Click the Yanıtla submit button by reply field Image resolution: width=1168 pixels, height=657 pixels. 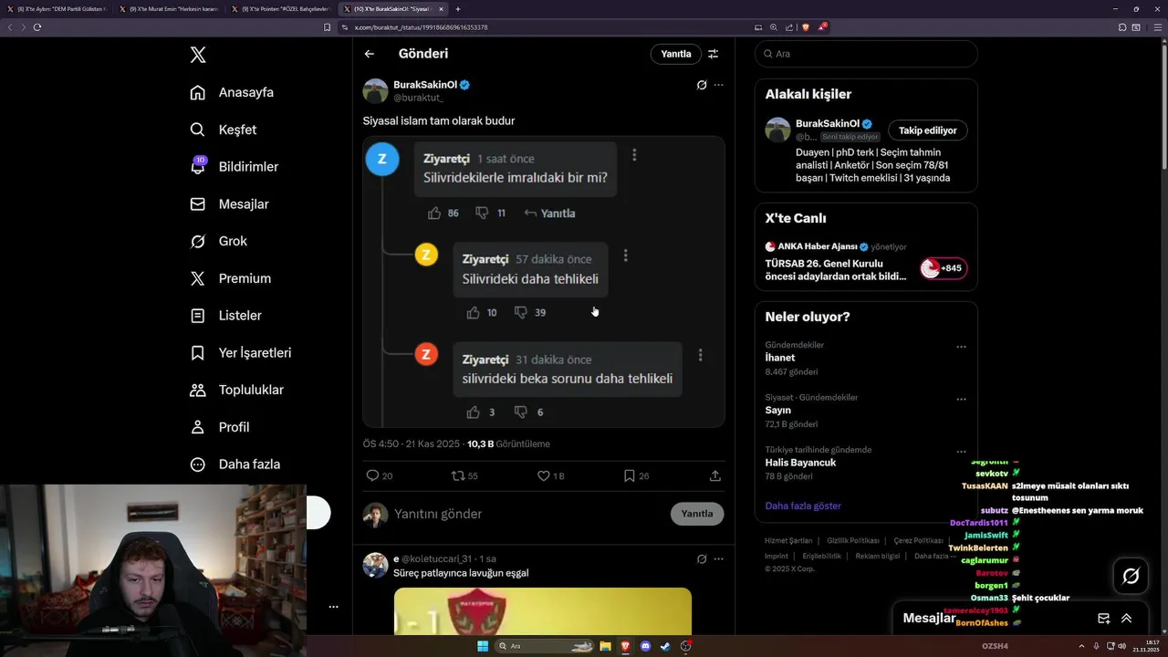[x=697, y=514]
